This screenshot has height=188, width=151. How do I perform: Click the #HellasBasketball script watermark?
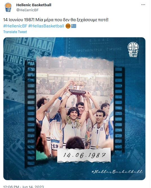point(117,172)
